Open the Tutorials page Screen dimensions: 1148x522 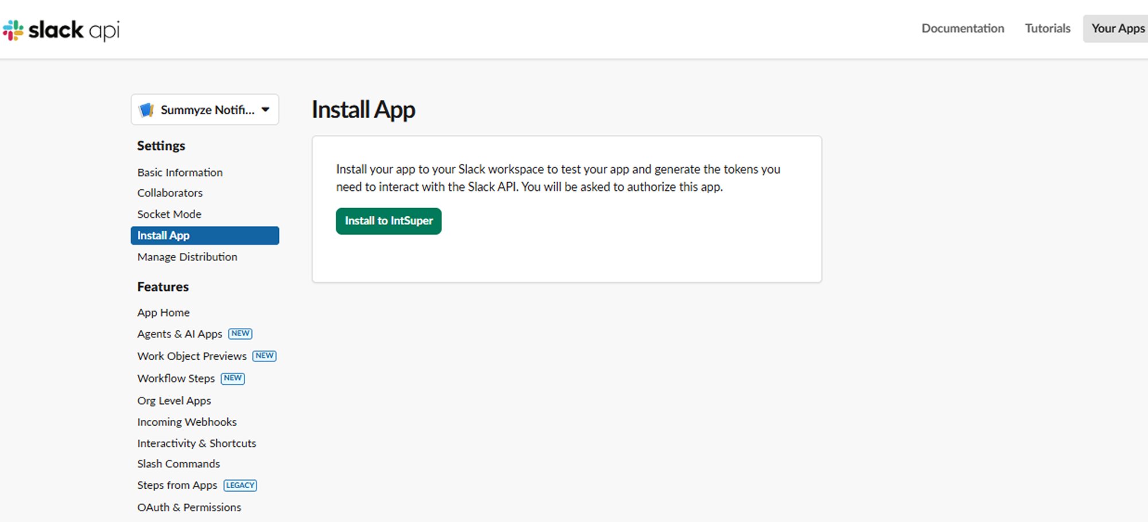(1047, 28)
